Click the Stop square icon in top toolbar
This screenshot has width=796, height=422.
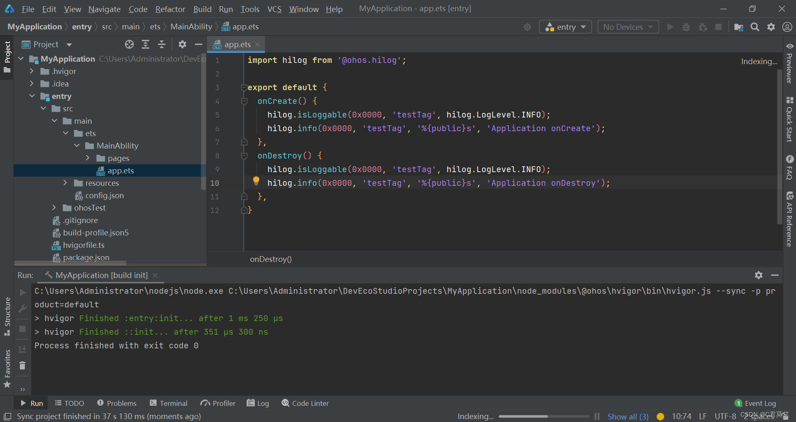coord(718,27)
